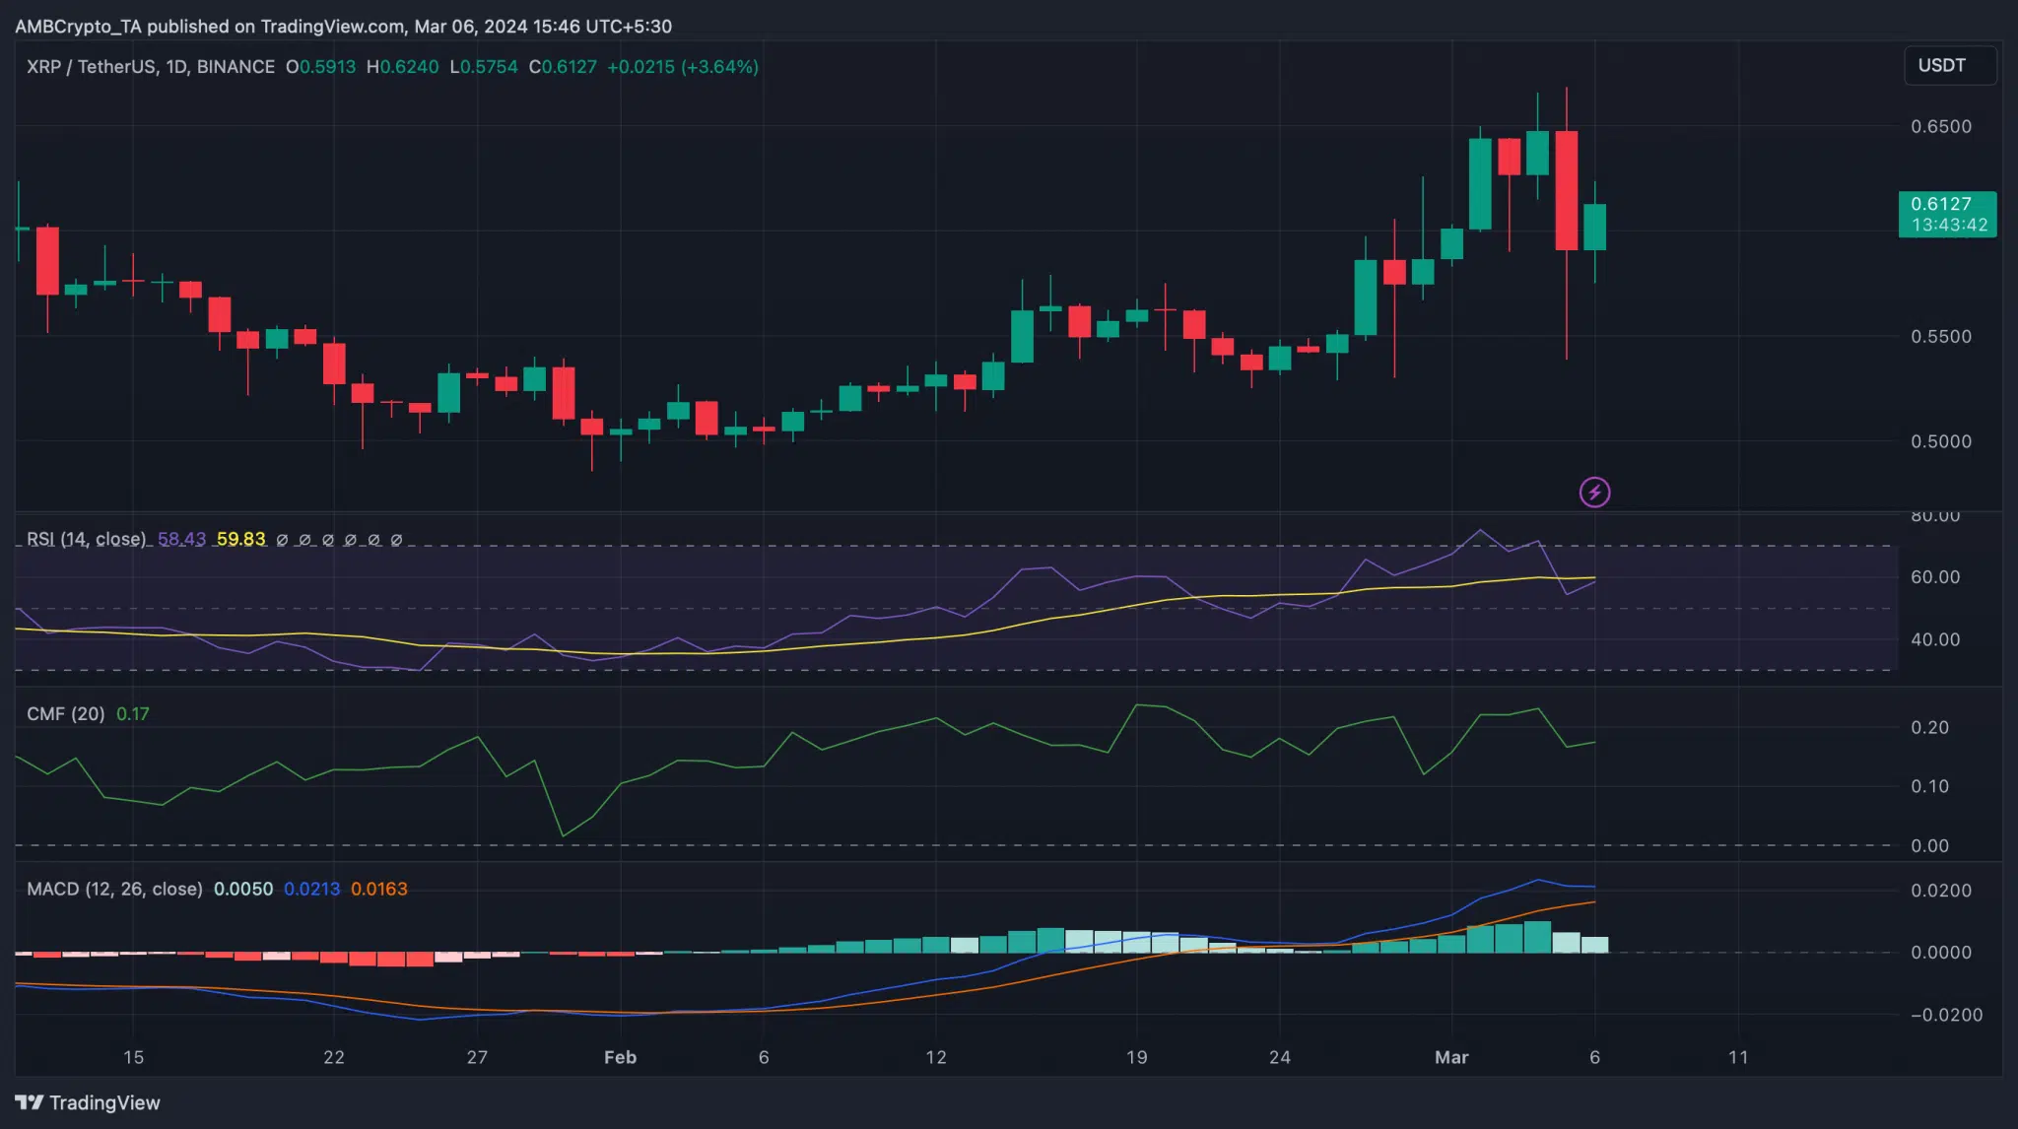This screenshot has height=1129, width=2018.
Task: Click the +0.0215 (+3.64%) change value
Action: [683, 67]
